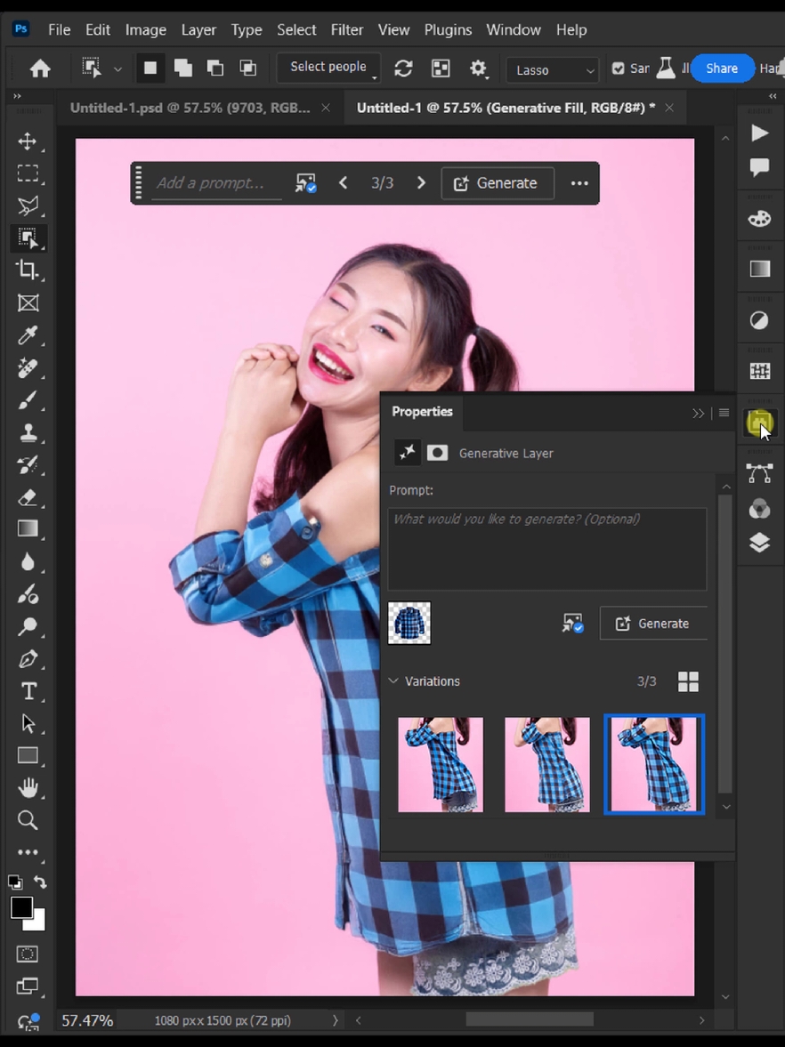
Task: Open the Paths panel icon in right dock
Action: tap(759, 472)
